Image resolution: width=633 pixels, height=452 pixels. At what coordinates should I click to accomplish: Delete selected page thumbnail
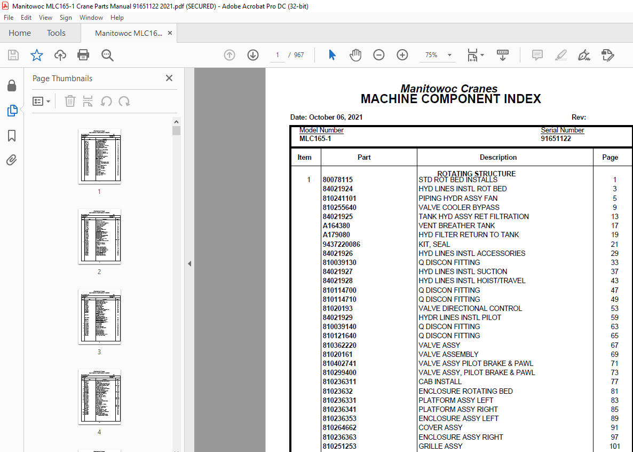coord(70,101)
